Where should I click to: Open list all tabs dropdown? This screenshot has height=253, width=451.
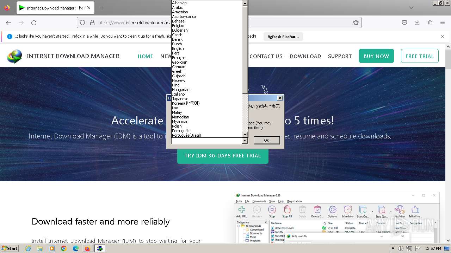(x=411, y=8)
